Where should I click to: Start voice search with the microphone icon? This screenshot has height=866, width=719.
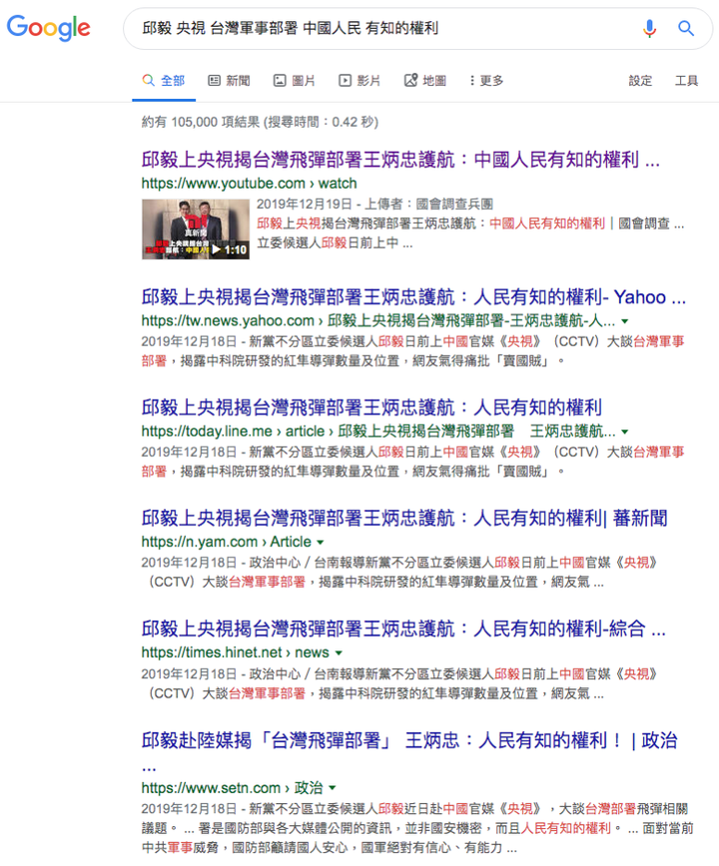coord(649,28)
